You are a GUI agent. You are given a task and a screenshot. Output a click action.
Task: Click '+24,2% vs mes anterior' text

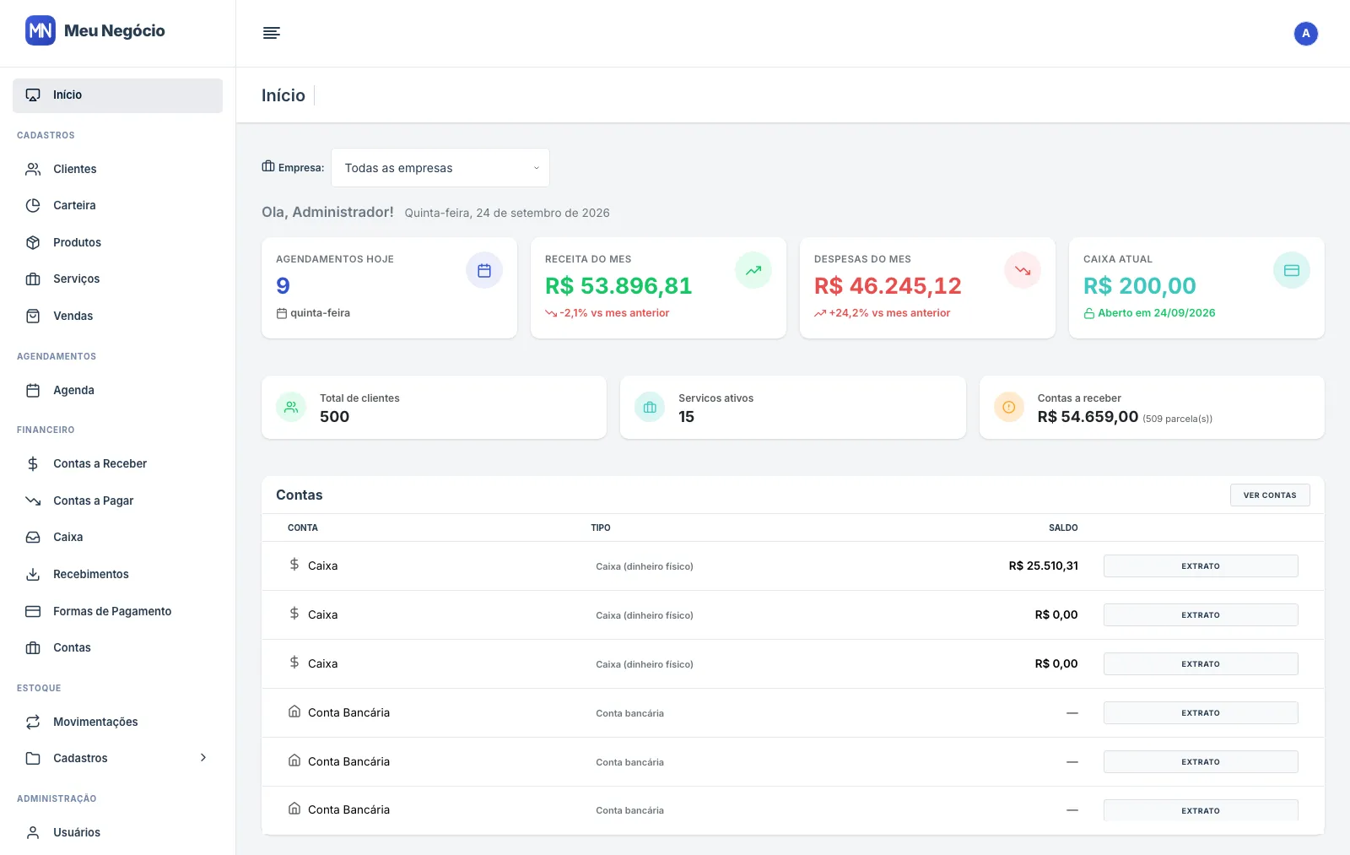(889, 313)
